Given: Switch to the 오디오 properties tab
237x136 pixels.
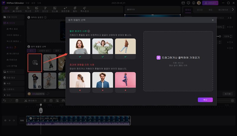Looking at the screenshot, I should point(200,10).
